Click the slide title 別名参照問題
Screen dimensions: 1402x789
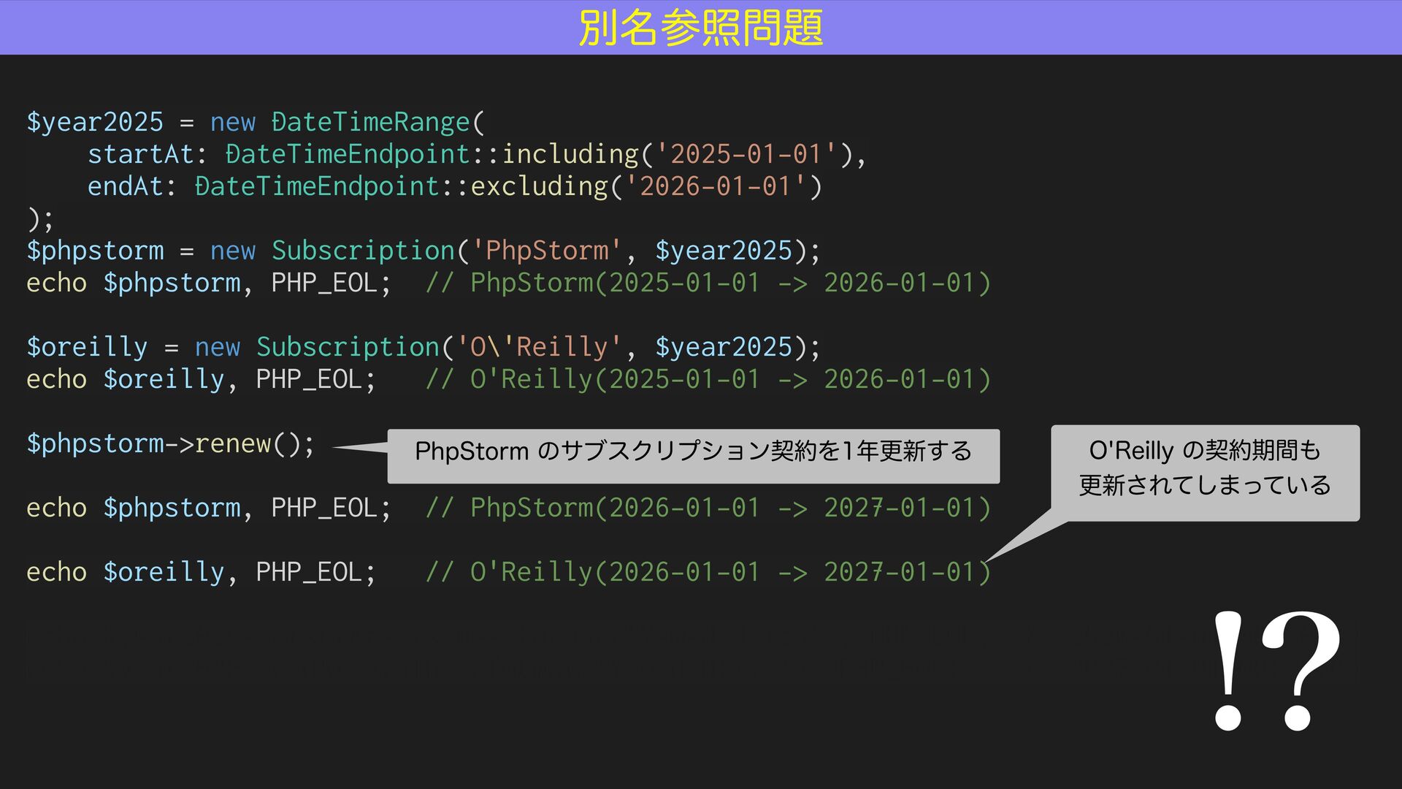coord(700,28)
